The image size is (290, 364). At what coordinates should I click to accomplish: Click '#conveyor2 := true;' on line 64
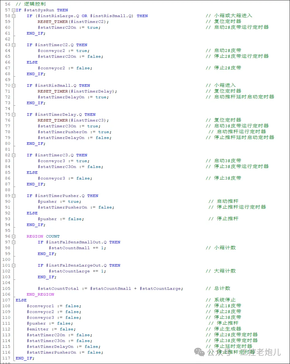64,51
